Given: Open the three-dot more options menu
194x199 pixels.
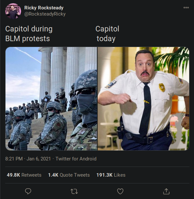Looking at the screenshot, I should tap(186, 7).
